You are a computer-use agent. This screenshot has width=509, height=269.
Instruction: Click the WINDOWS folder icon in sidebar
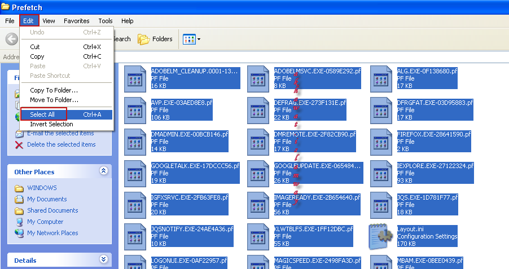point(19,188)
